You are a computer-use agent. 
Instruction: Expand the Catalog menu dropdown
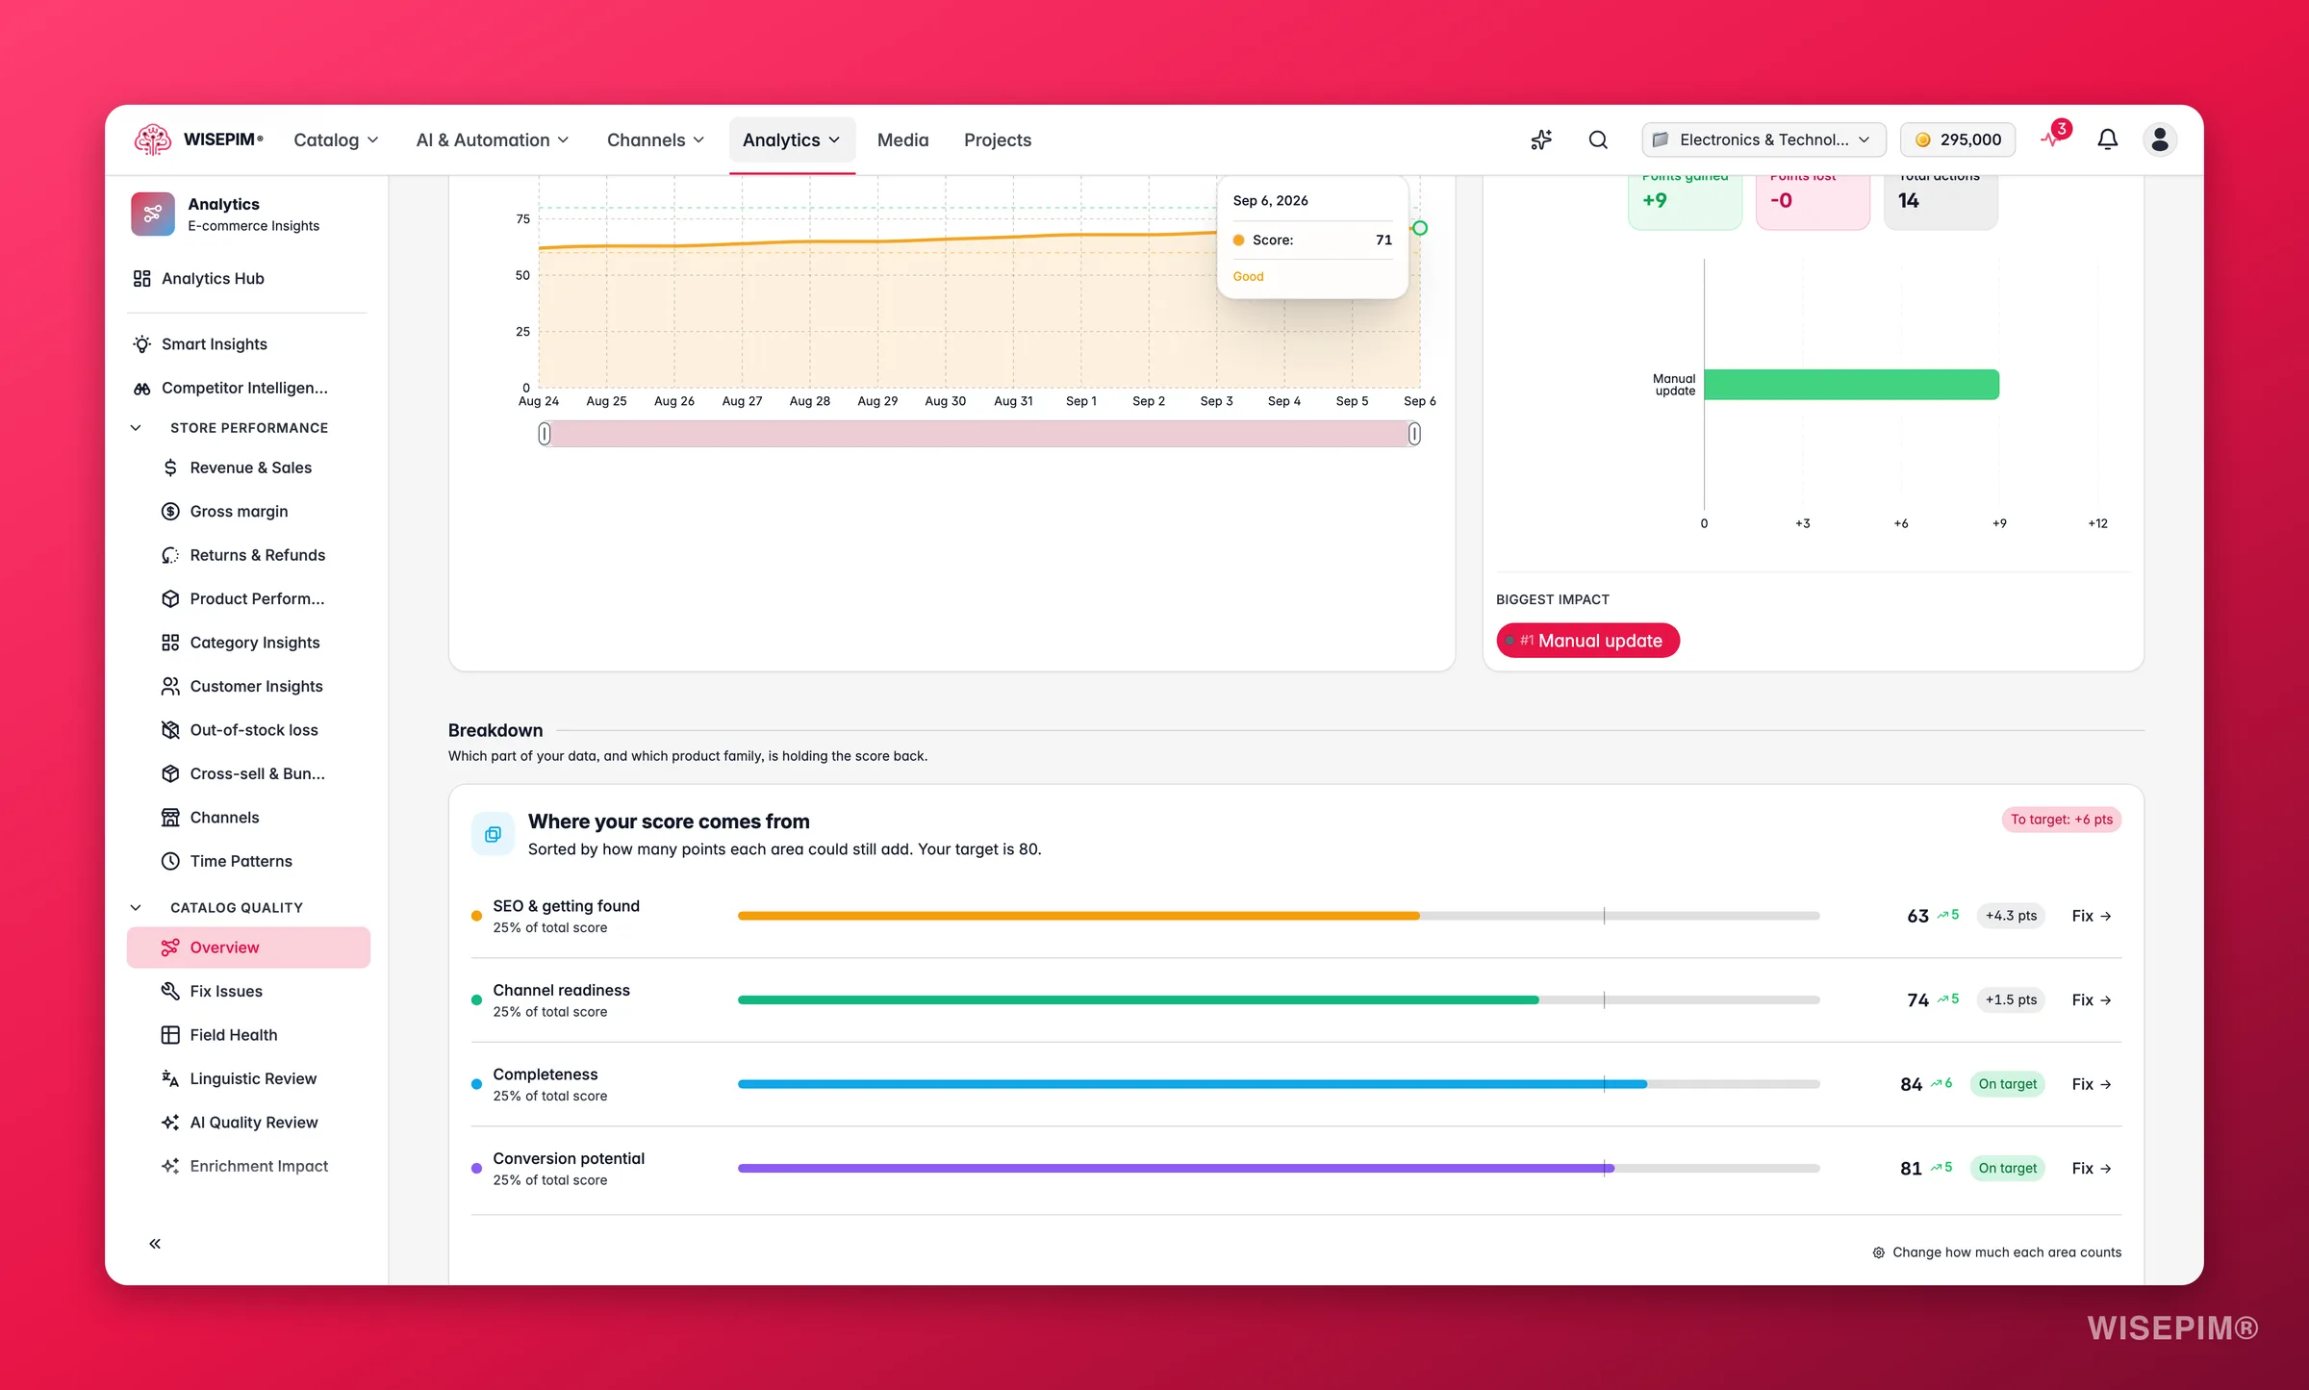[x=336, y=139]
